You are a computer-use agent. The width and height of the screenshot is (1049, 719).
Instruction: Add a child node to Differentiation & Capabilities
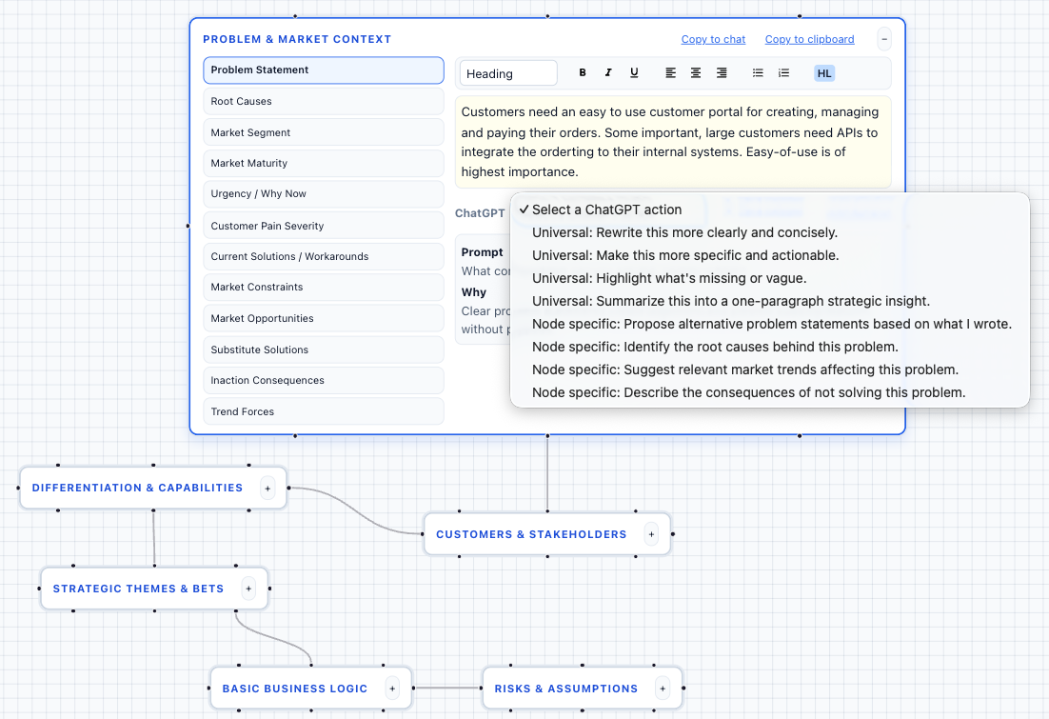pyautogui.click(x=267, y=488)
